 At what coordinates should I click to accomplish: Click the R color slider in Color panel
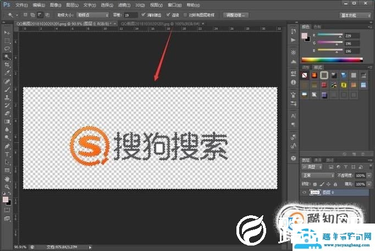[x=330, y=35]
